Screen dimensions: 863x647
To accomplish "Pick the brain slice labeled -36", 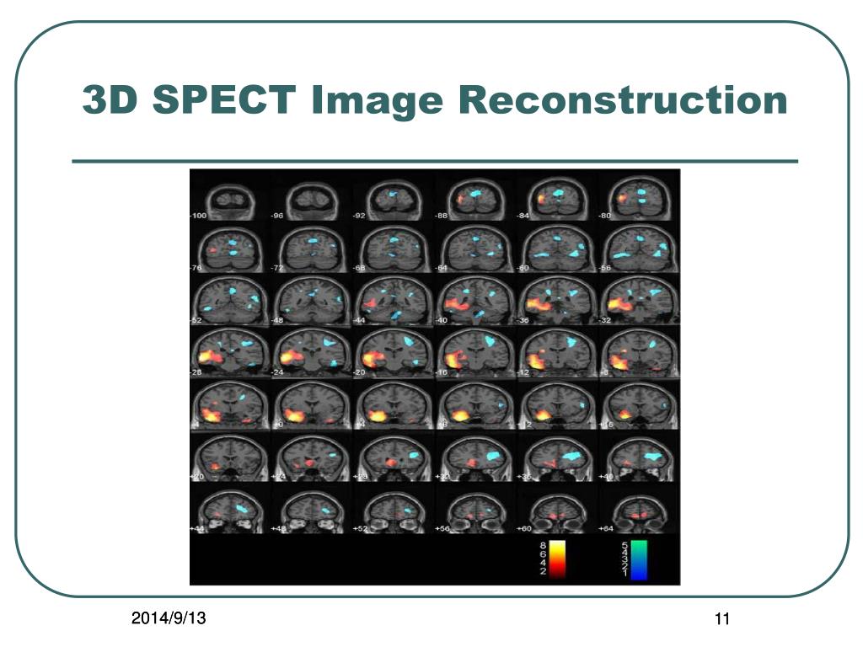I will click(x=557, y=300).
